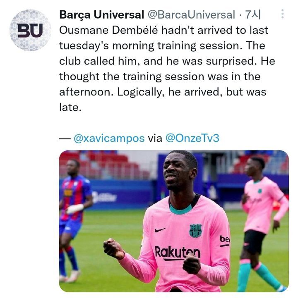The height and width of the screenshot is (301, 298).
Task: Click the tweet text about Ousmane Dembélé
Action: click(x=167, y=69)
